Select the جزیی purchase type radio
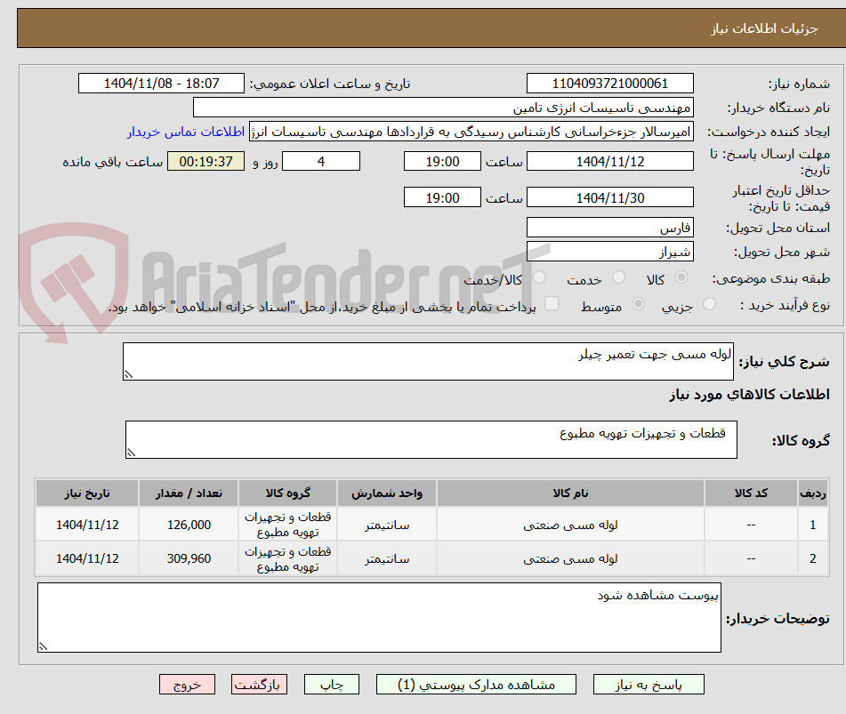The height and width of the screenshot is (714, 846). pyautogui.click(x=710, y=303)
